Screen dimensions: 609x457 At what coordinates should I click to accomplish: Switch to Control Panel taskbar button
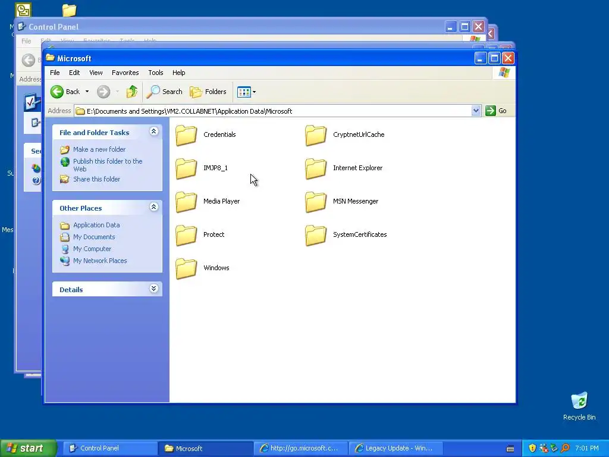pos(110,449)
